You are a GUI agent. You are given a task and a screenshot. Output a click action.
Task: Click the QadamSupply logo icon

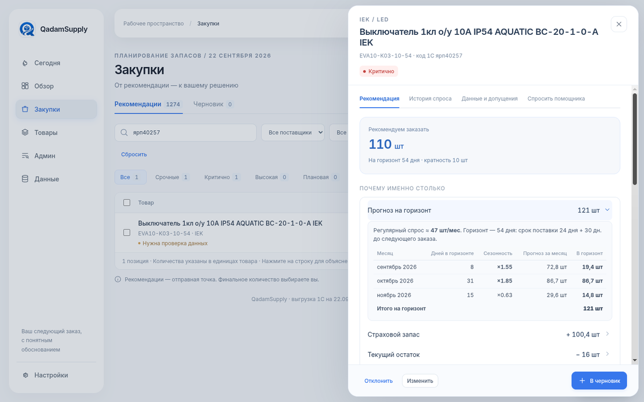pyautogui.click(x=27, y=29)
